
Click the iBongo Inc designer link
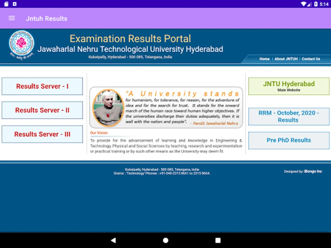[313, 171]
